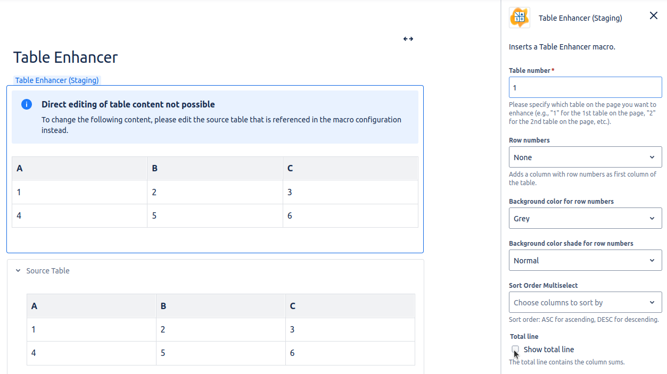Toggle page width with the double-arrow icon
Viewport: 667px width, 374px height.
coord(408,39)
